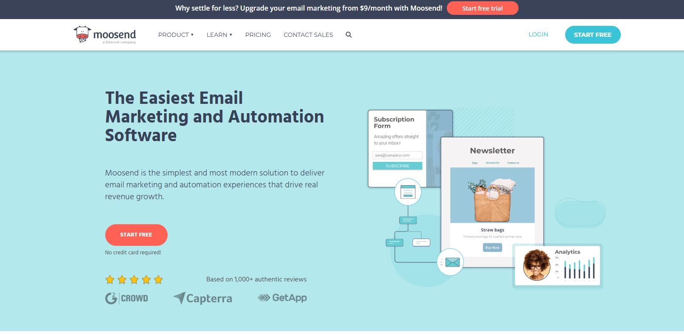Click Start free trial in the banner
This screenshot has width=684, height=334.
[482, 8]
